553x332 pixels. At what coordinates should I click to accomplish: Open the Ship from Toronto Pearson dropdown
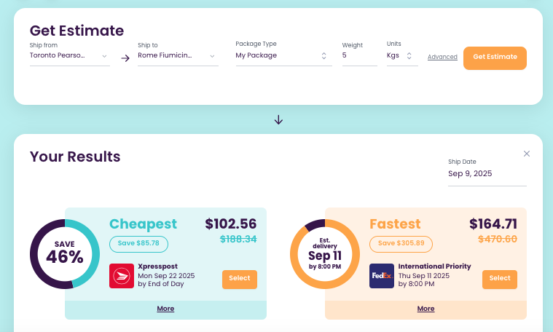(x=69, y=55)
